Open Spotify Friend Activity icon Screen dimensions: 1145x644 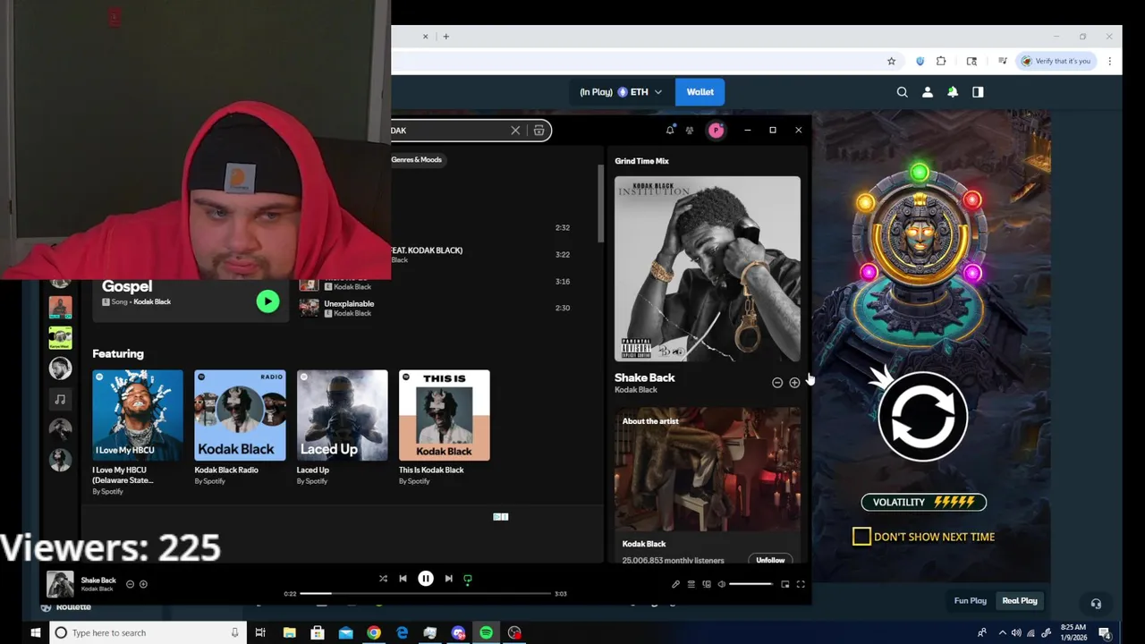pos(690,131)
